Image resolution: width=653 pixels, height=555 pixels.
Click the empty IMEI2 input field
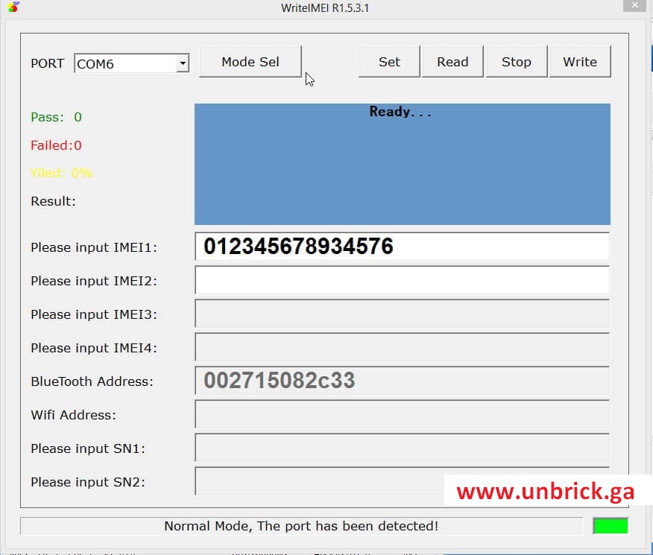click(x=402, y=280)
